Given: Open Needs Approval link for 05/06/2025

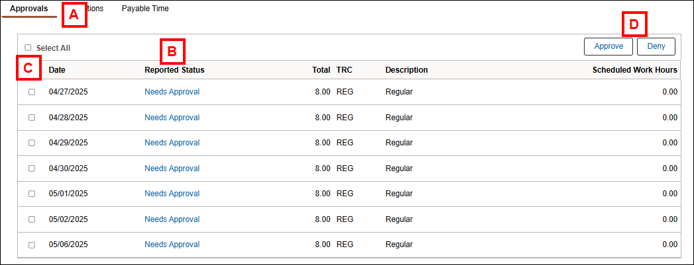Looking at the screenshot, I should [172, 245].
